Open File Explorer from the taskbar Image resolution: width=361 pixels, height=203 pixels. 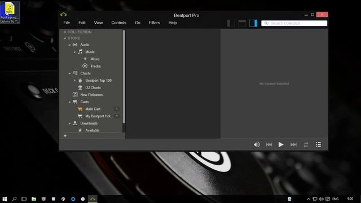(x=34, y=199)
